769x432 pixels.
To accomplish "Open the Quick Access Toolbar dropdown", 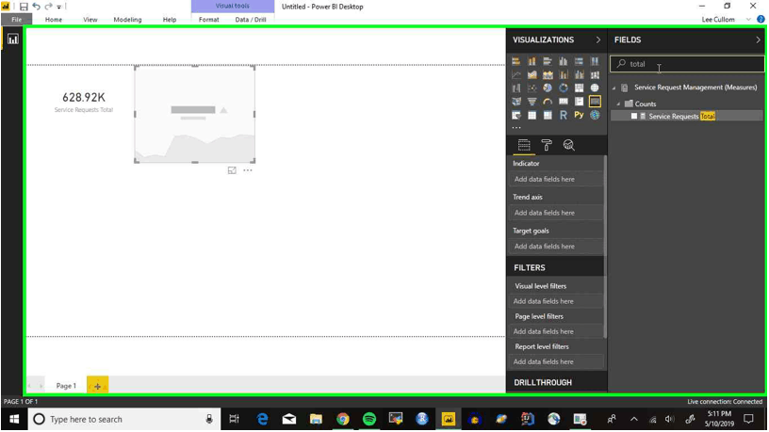I will (58, 7).
